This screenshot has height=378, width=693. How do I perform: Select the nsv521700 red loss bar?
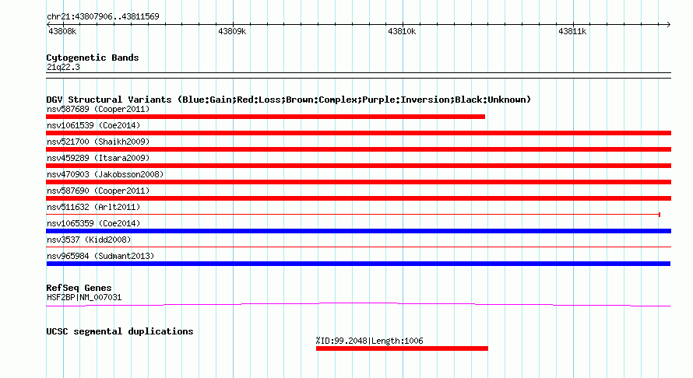point(358,149)
